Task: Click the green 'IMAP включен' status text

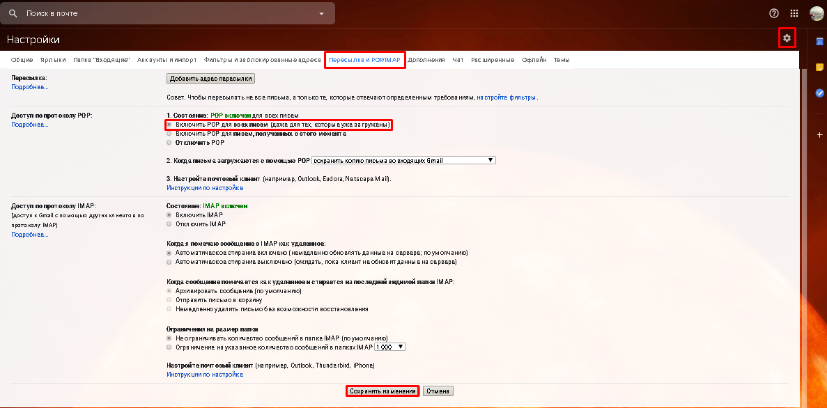Action: [225, 205]
